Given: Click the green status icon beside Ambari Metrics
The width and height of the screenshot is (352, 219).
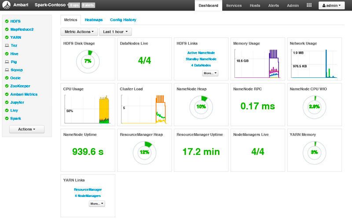Looking at the screenshot, I should (7, 94).
